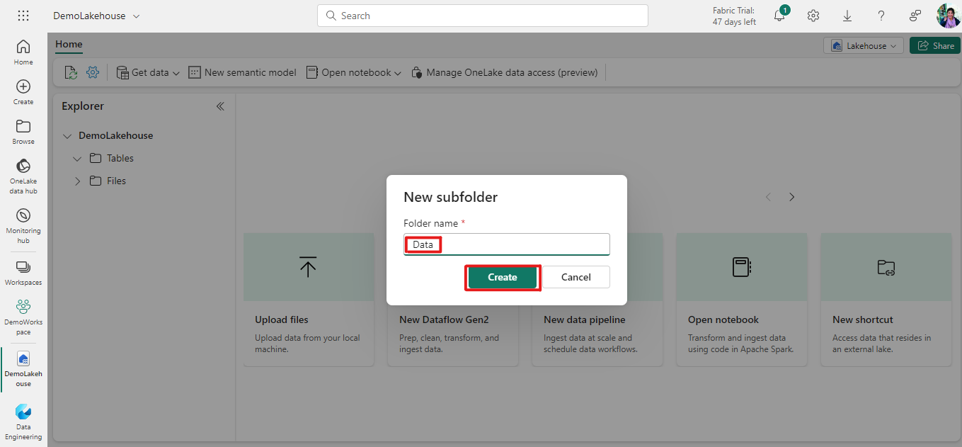Click the Upload files arrow icon
962x447 pixels.
[308, 267]
